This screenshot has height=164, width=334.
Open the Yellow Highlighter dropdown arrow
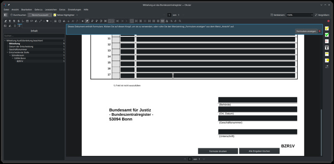77,15
